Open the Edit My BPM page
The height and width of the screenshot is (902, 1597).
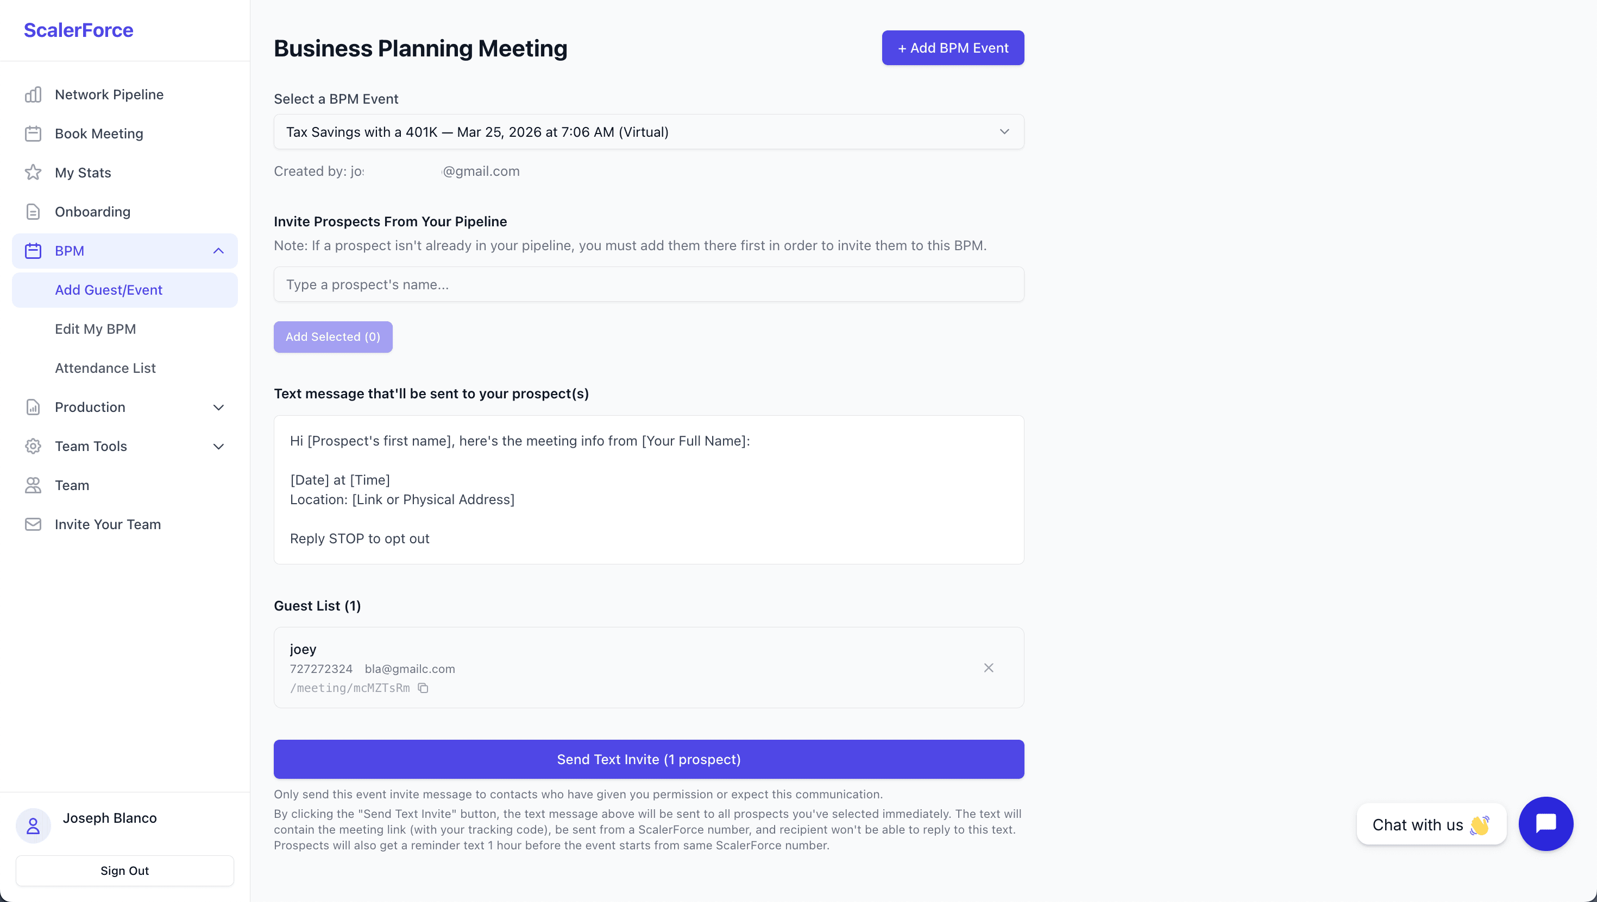pyautogui.click(x=96, y=328)
